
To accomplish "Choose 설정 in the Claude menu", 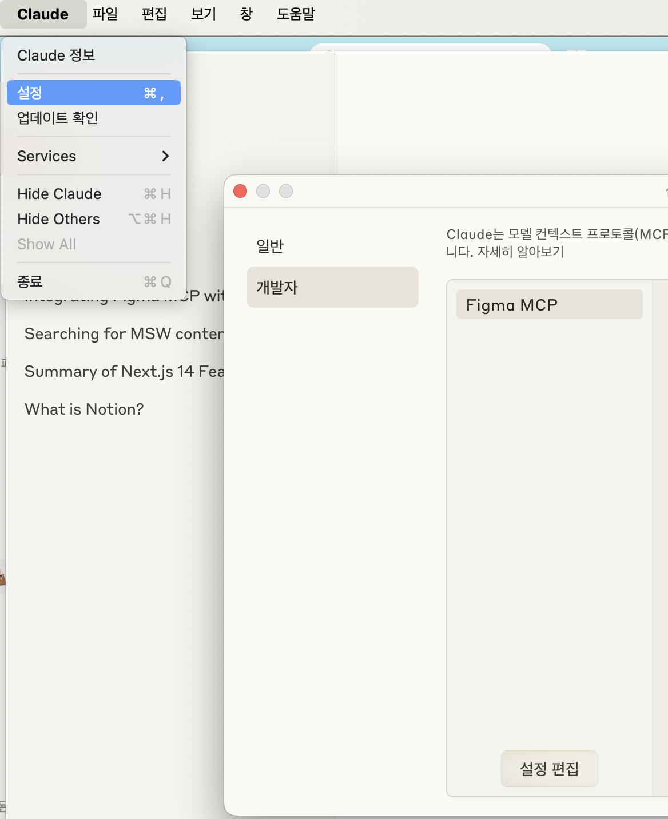I will pos(94,93).
